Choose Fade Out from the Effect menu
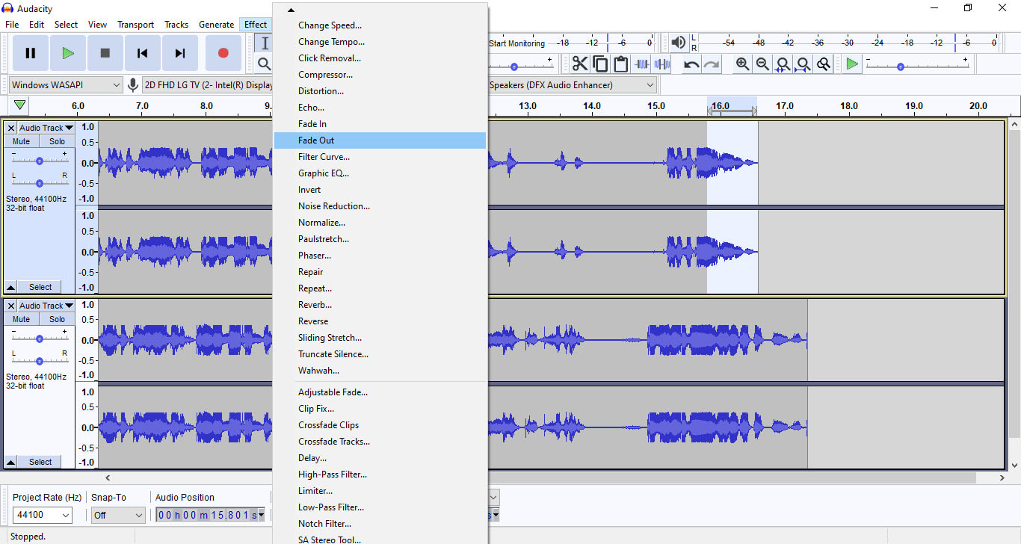 pos(380,140)
